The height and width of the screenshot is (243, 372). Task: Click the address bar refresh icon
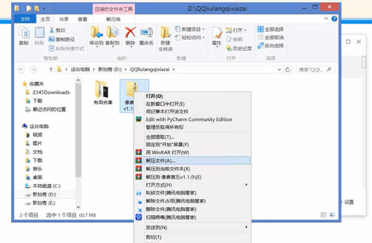[288, 69]
